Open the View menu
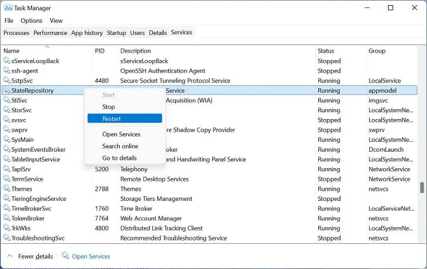The width and height of the screenshot is (427, 269). [x=56, y=21]
